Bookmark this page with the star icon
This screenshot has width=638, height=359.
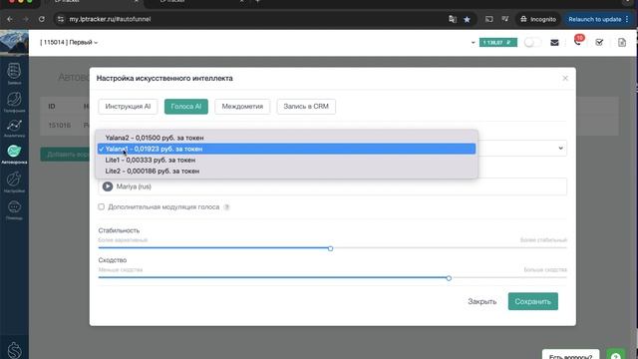468,19
